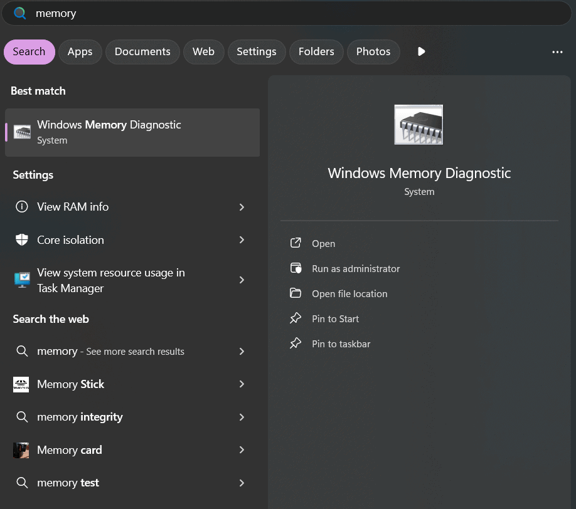The width and height of the screenshot is (576, 509).
Task: Click the Memory card thumbnail image
Action: tap(21, 450)
